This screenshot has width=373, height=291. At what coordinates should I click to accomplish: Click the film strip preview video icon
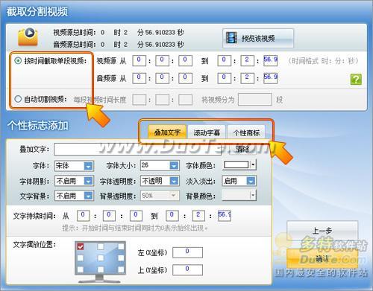pyautogui.click(x=231, y=38)
